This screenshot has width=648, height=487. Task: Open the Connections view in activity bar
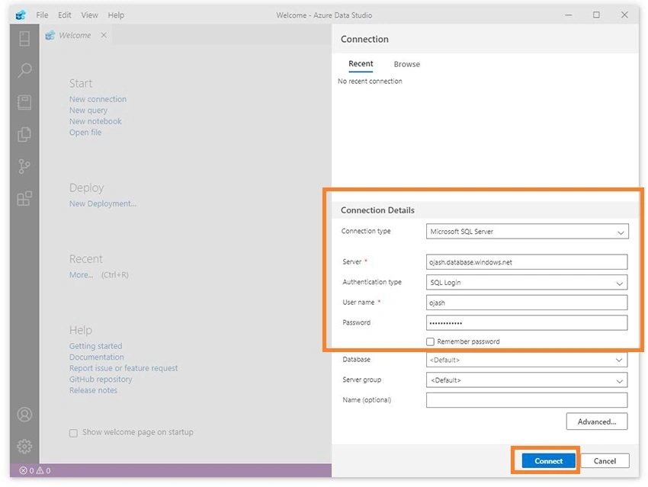24,38
